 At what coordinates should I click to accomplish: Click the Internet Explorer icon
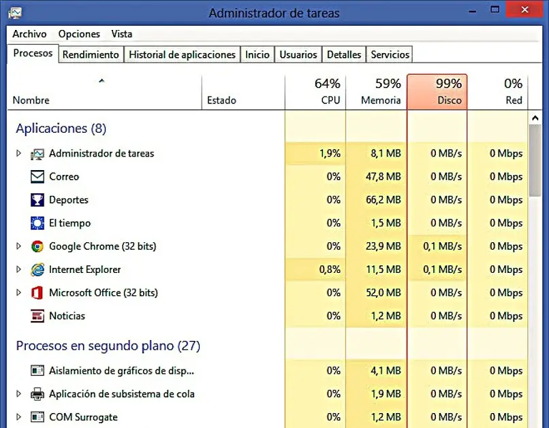[x=37, y=269]
